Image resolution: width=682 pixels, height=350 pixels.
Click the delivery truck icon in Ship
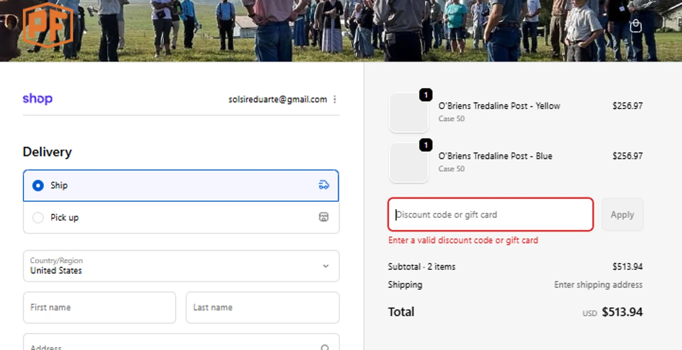[x=324, y=185]
